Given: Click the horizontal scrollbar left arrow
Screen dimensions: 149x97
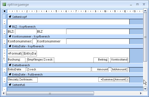Looking at the screenshot, I should [x=4, y=93].
